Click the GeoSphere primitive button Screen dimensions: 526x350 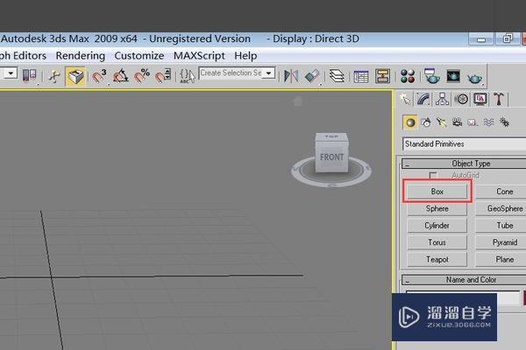pyautogui.click(x=501, y=208)
